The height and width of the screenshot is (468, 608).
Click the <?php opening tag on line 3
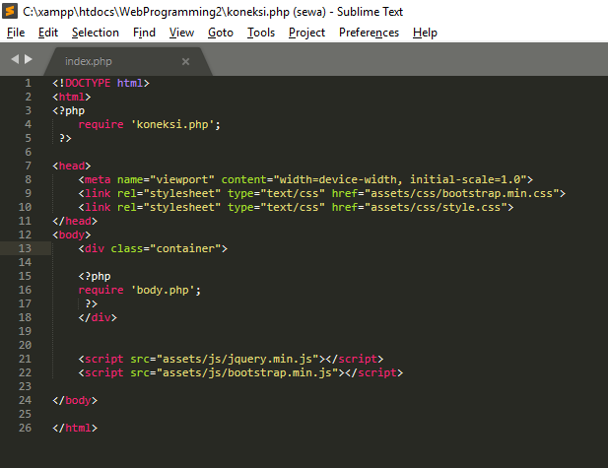[x=69, y=111]
